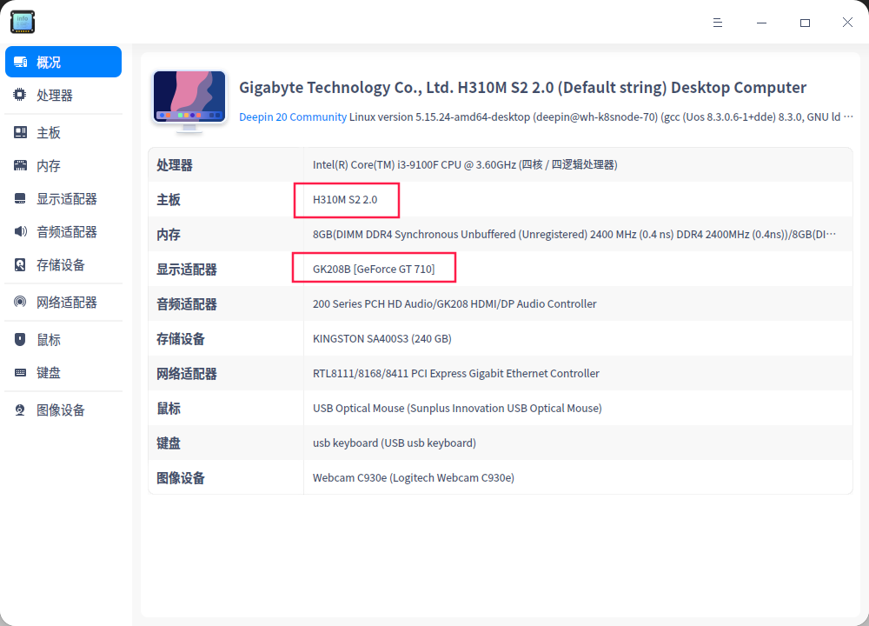Click the Gigabyte H310M S2 2.0 title text

click(x=522, y=88)
